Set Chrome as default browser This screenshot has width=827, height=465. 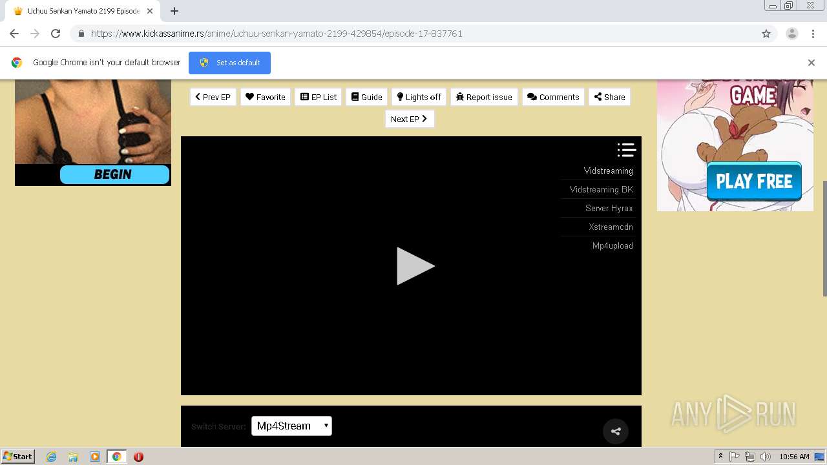229,63
